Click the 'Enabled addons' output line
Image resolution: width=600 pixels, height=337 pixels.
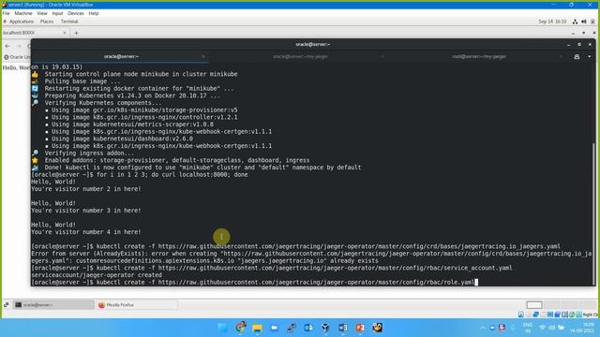click(x=177, y=160)
